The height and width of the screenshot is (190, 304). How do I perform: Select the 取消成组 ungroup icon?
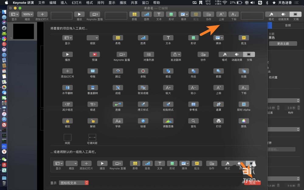tap(143, 88)
